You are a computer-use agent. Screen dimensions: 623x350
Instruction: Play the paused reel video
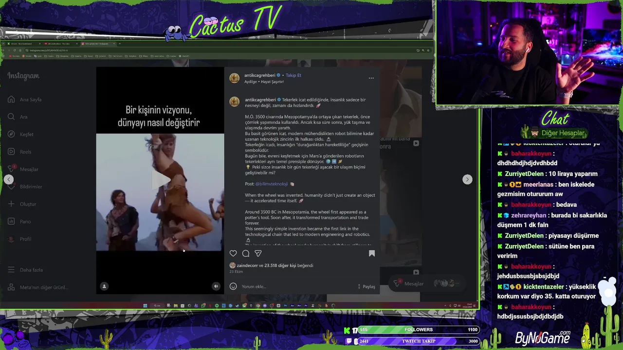pyautogui.click(x=160, y=180)
